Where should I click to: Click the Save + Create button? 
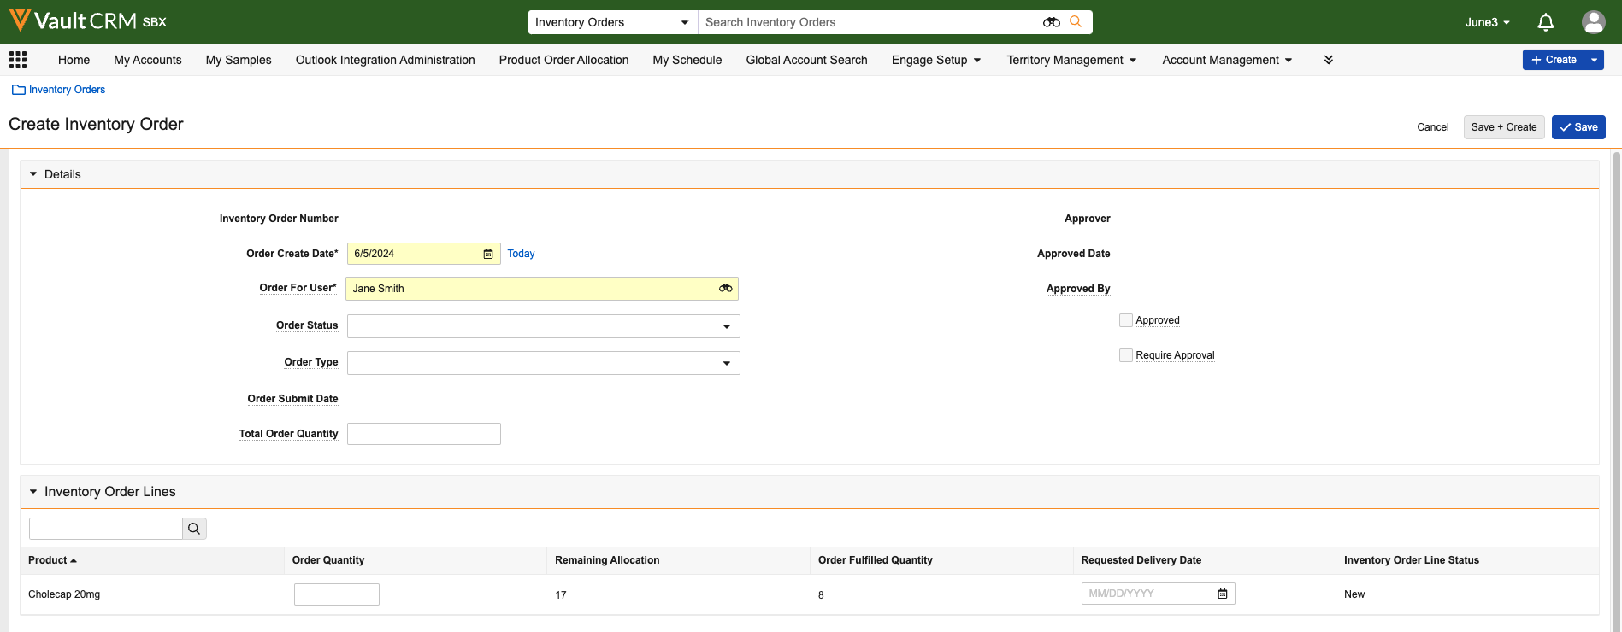(1503, 127)
